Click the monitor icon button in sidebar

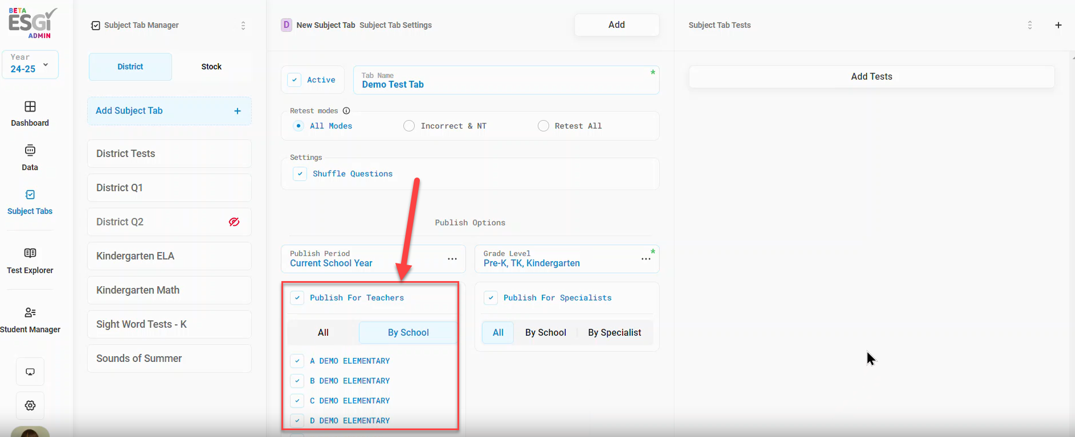(30, 372)
